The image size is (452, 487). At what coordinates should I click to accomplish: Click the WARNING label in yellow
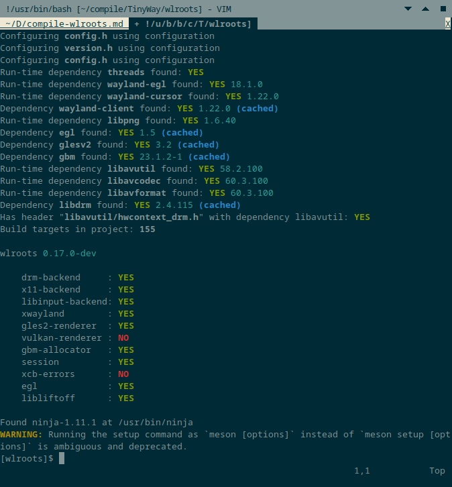point(21,434)
